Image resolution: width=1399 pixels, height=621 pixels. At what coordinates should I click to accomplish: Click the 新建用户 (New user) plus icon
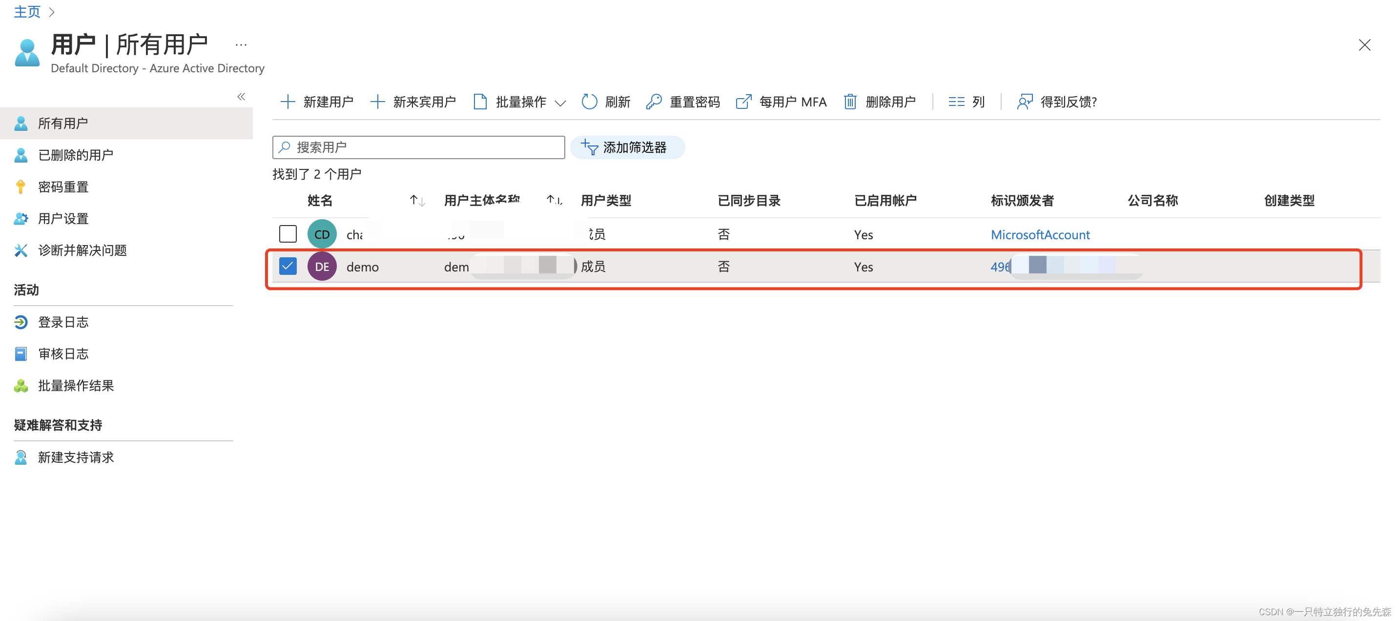(x=288, y=102)
